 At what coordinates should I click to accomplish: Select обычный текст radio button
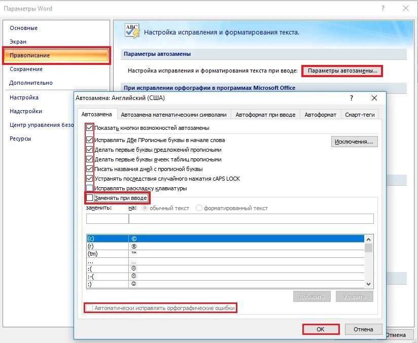(145, 208)
